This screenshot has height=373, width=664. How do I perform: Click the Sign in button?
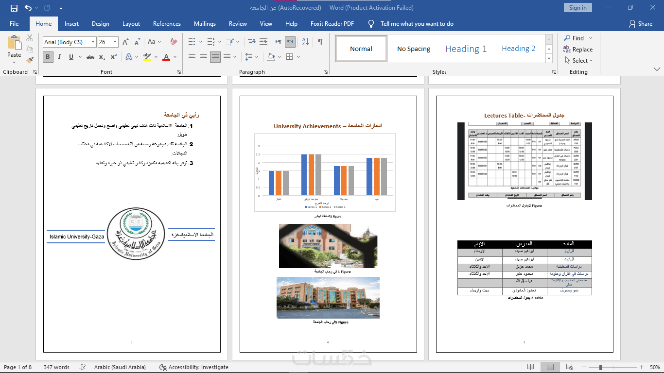click(x=577, y=8)
